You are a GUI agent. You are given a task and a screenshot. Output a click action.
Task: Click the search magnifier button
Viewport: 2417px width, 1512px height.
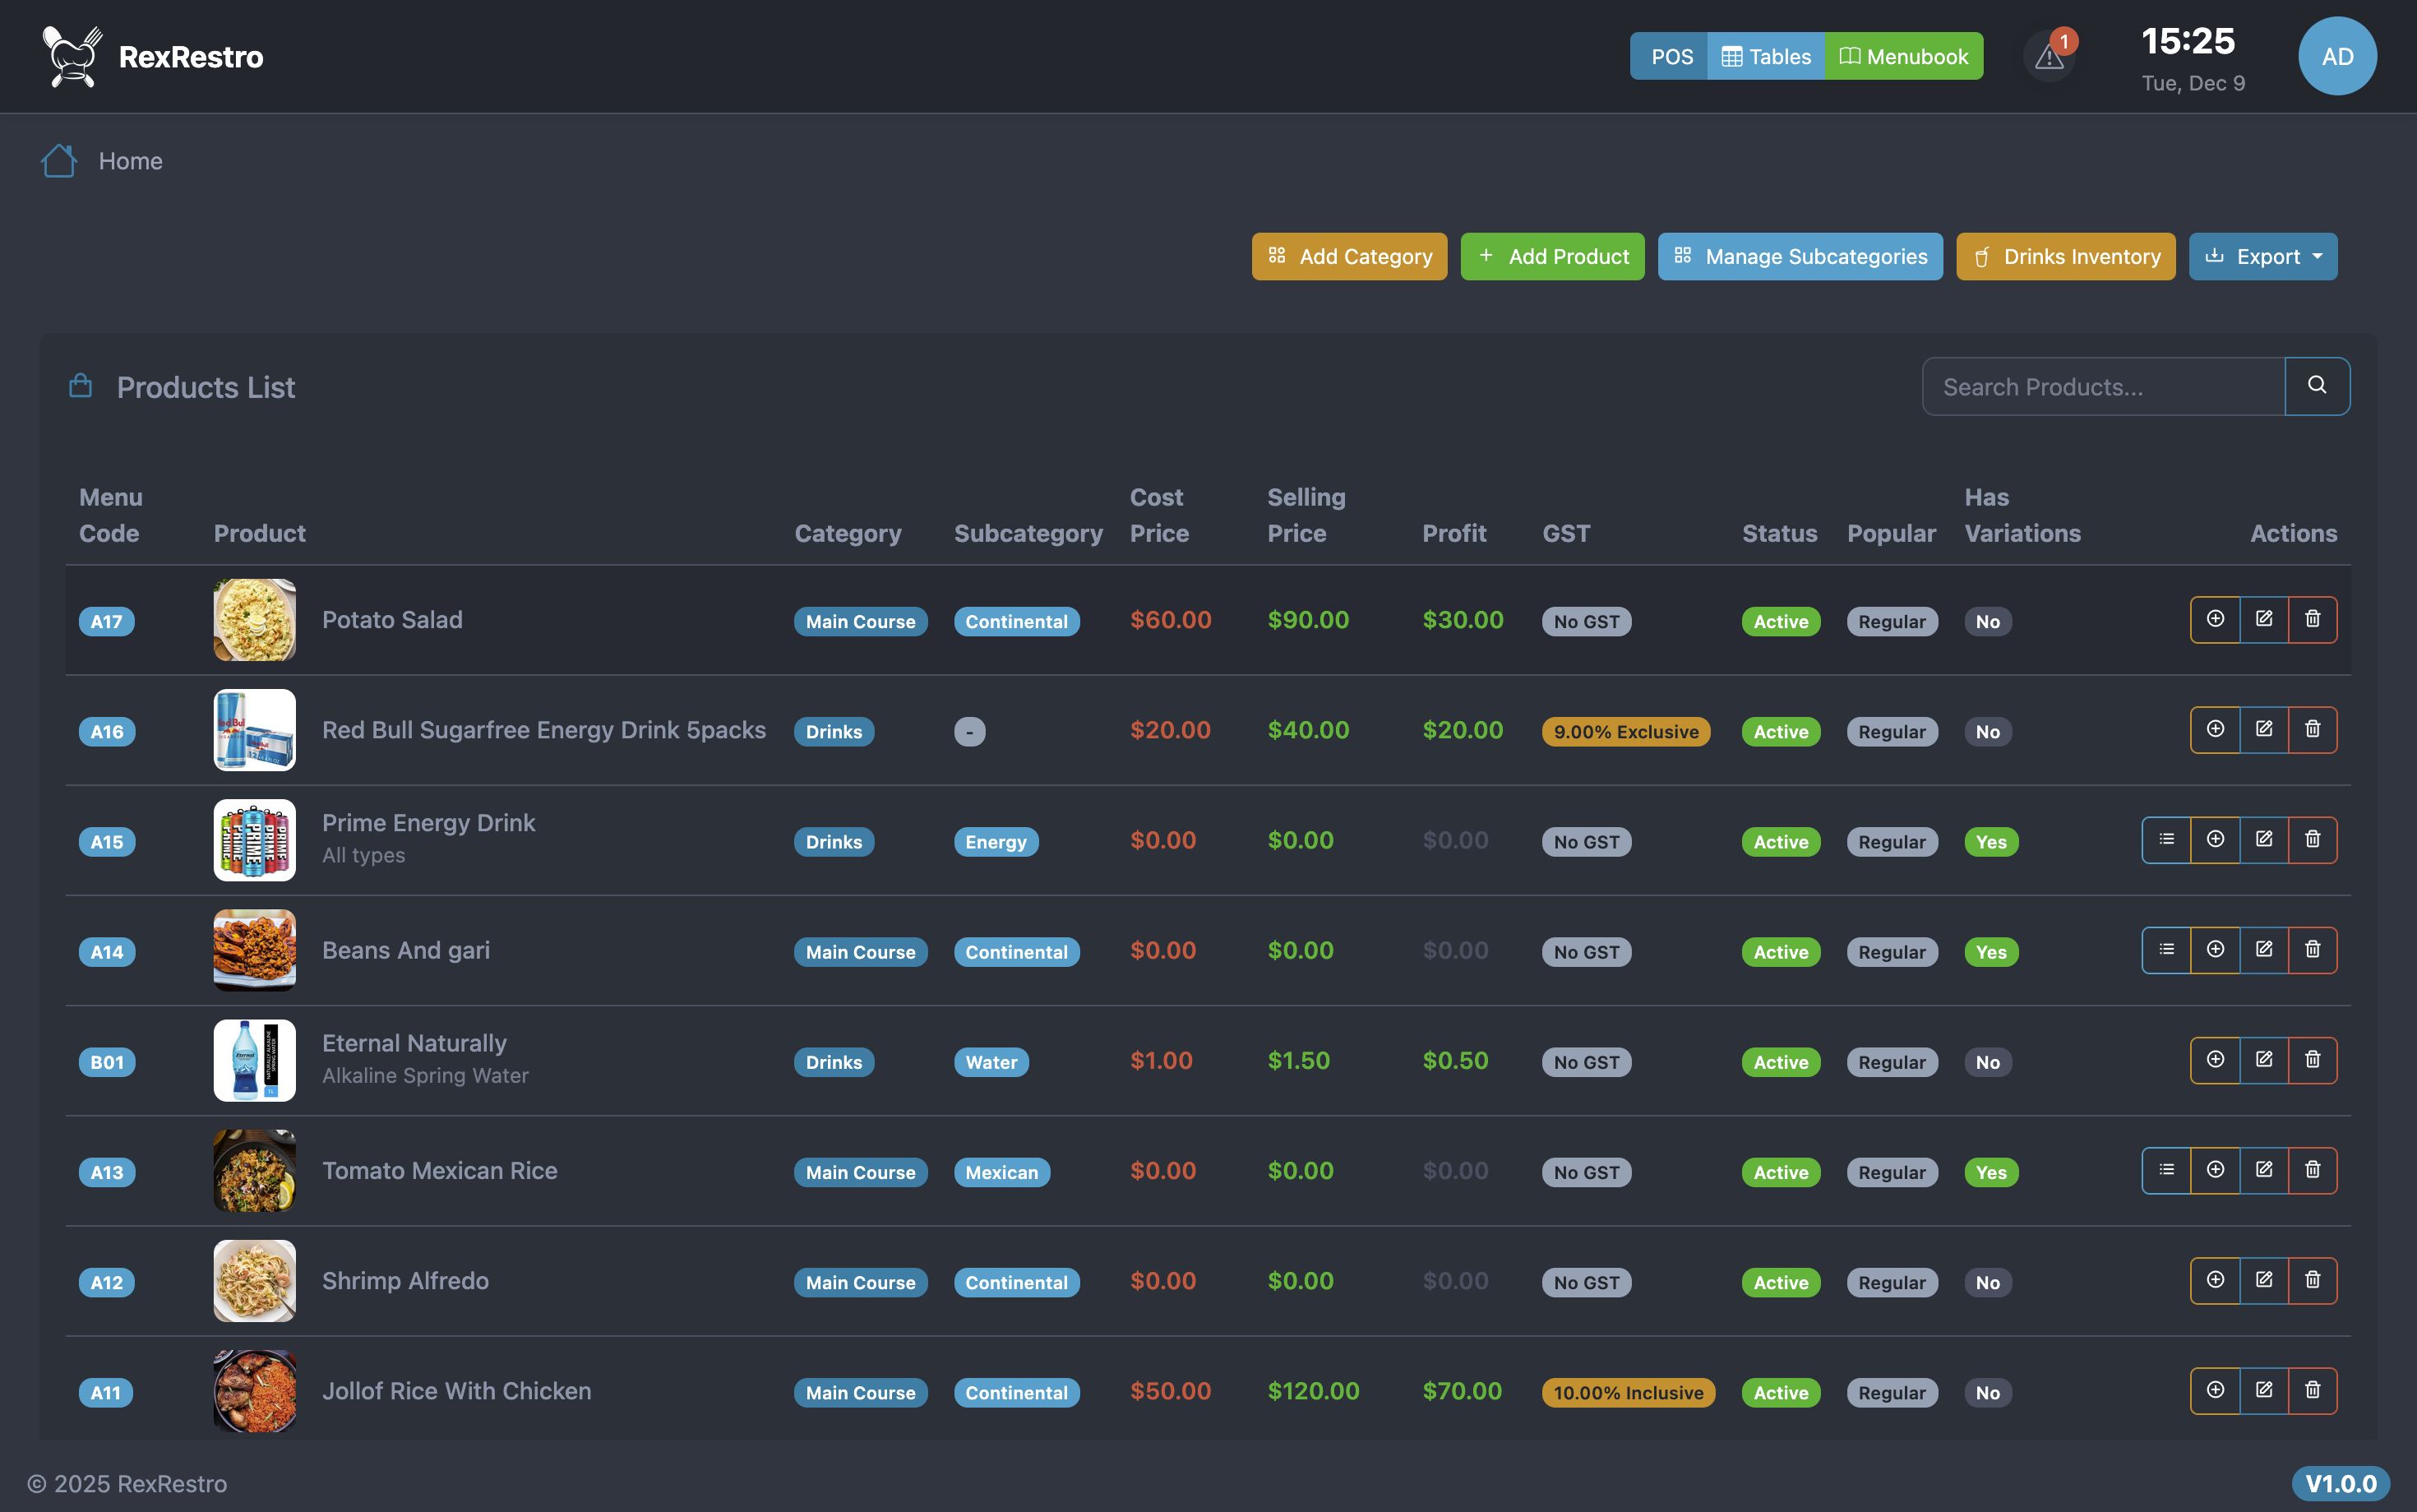[2316, 386]
